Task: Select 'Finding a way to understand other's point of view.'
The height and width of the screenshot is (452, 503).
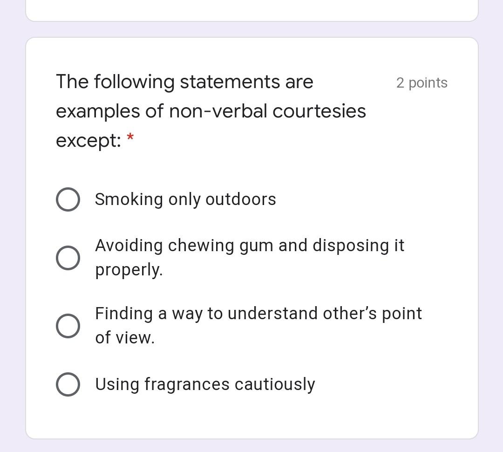Action: click(68, 325)
